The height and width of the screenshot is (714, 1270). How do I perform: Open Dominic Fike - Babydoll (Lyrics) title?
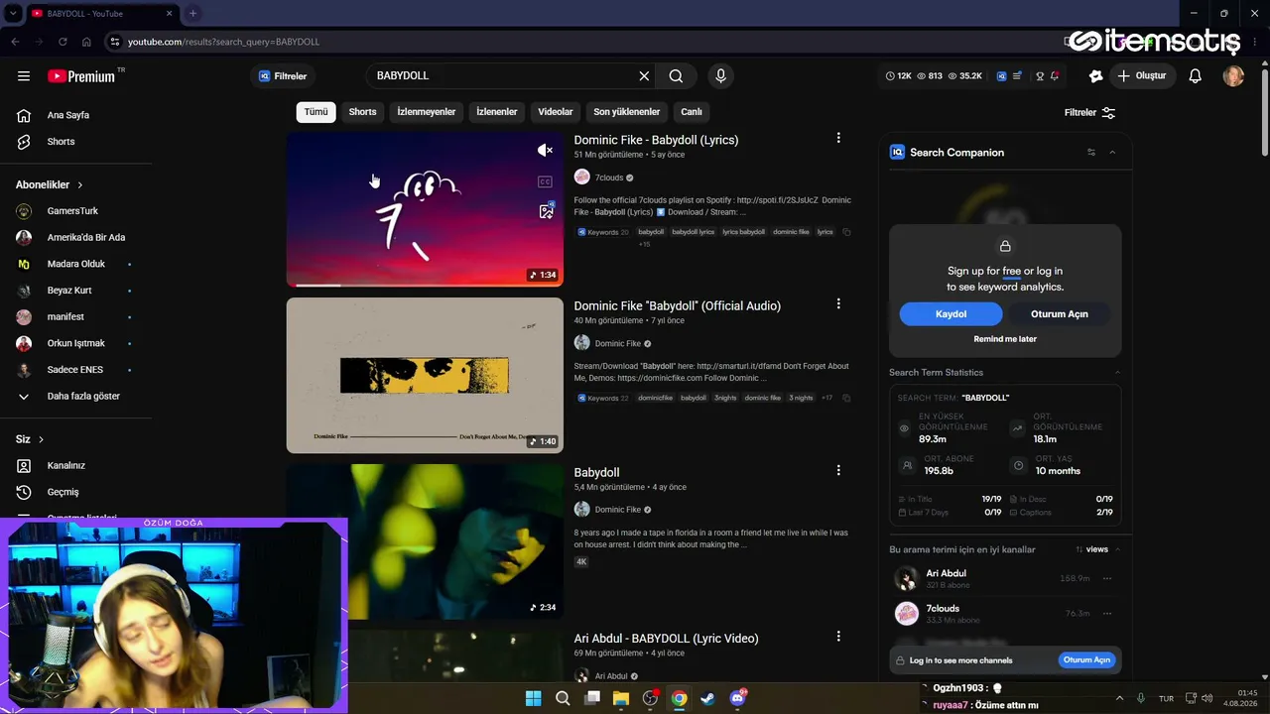pos(656,140)
